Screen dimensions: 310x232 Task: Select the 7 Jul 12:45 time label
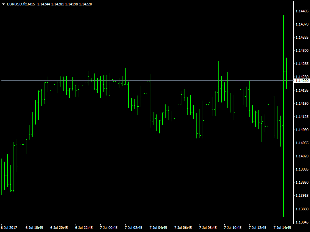(258, 228)
